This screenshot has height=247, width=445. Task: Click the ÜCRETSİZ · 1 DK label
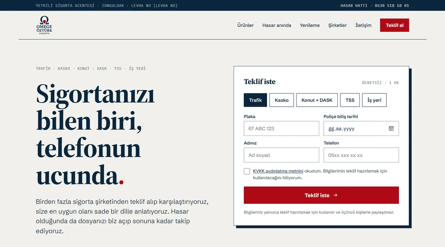click(x=380, y=83)
